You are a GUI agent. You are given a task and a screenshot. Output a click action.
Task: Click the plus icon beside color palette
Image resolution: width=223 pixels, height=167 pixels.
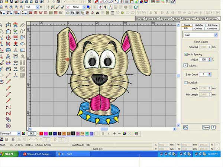click(x=114, y=133)
